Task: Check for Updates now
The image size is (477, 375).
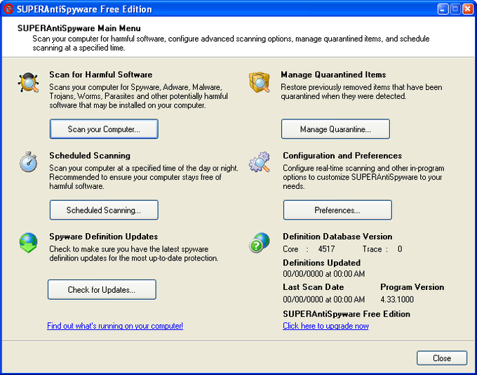Action: [x=102, y=290]
